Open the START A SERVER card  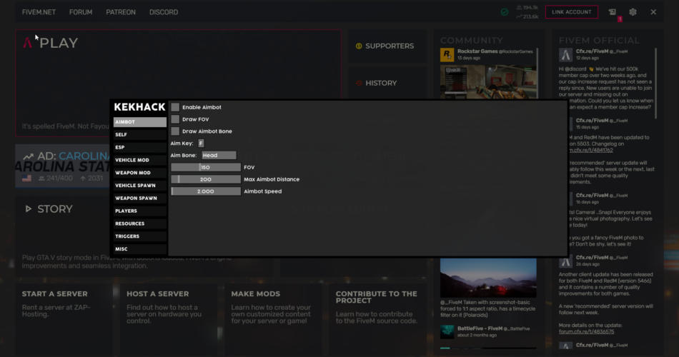click(x=63, y=319)
